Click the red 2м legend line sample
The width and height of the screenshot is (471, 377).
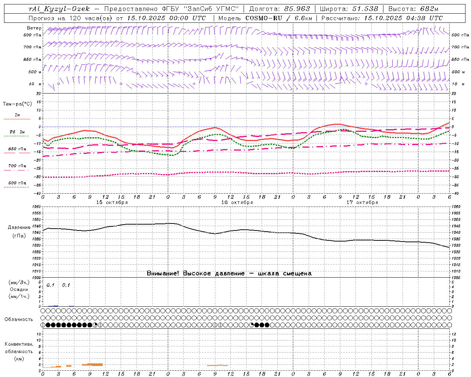pyautogui.click(x=17, y=119)
